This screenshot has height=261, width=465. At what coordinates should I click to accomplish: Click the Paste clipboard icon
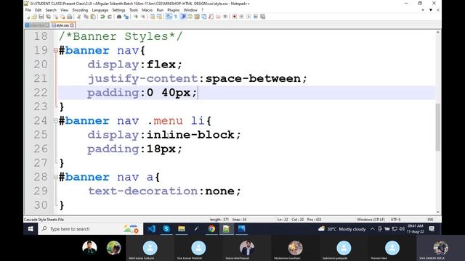click(x=93, y=17)
